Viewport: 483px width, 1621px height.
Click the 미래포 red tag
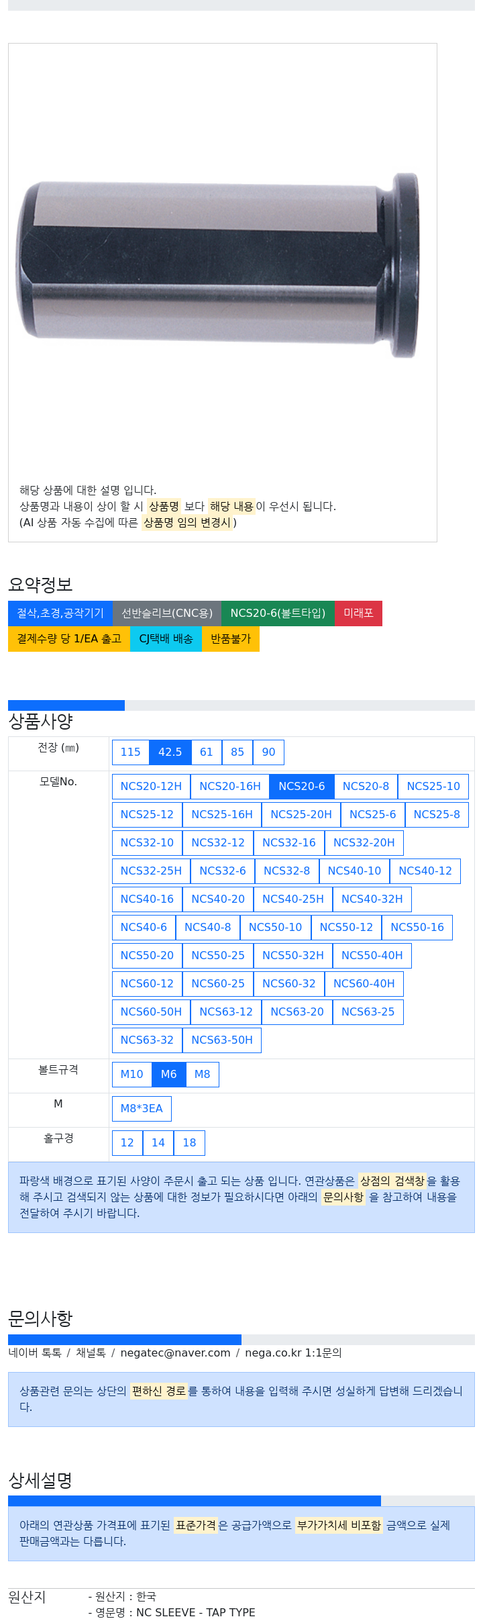pos(358,613)
